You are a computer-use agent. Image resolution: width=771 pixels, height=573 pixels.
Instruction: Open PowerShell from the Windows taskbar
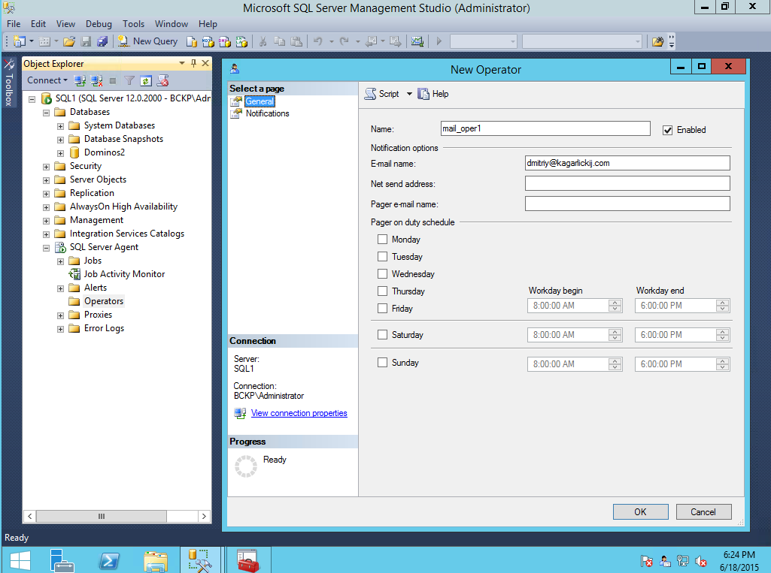(x=108, y=559)
